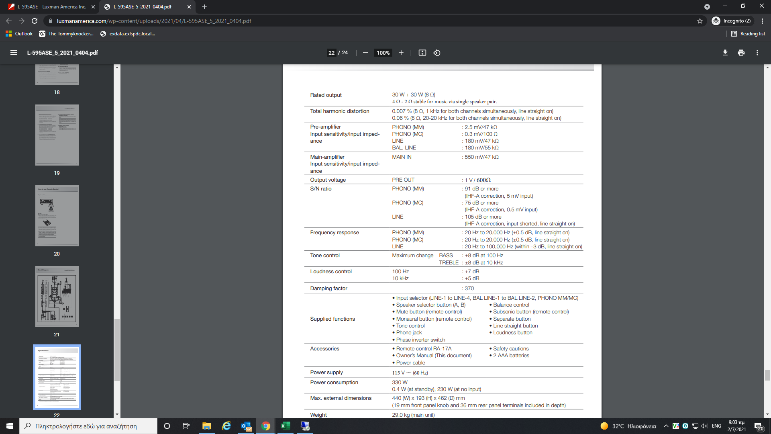Go back to the previous page
Viewport: 771px width, 434px height.
click(x=9, y=21)
